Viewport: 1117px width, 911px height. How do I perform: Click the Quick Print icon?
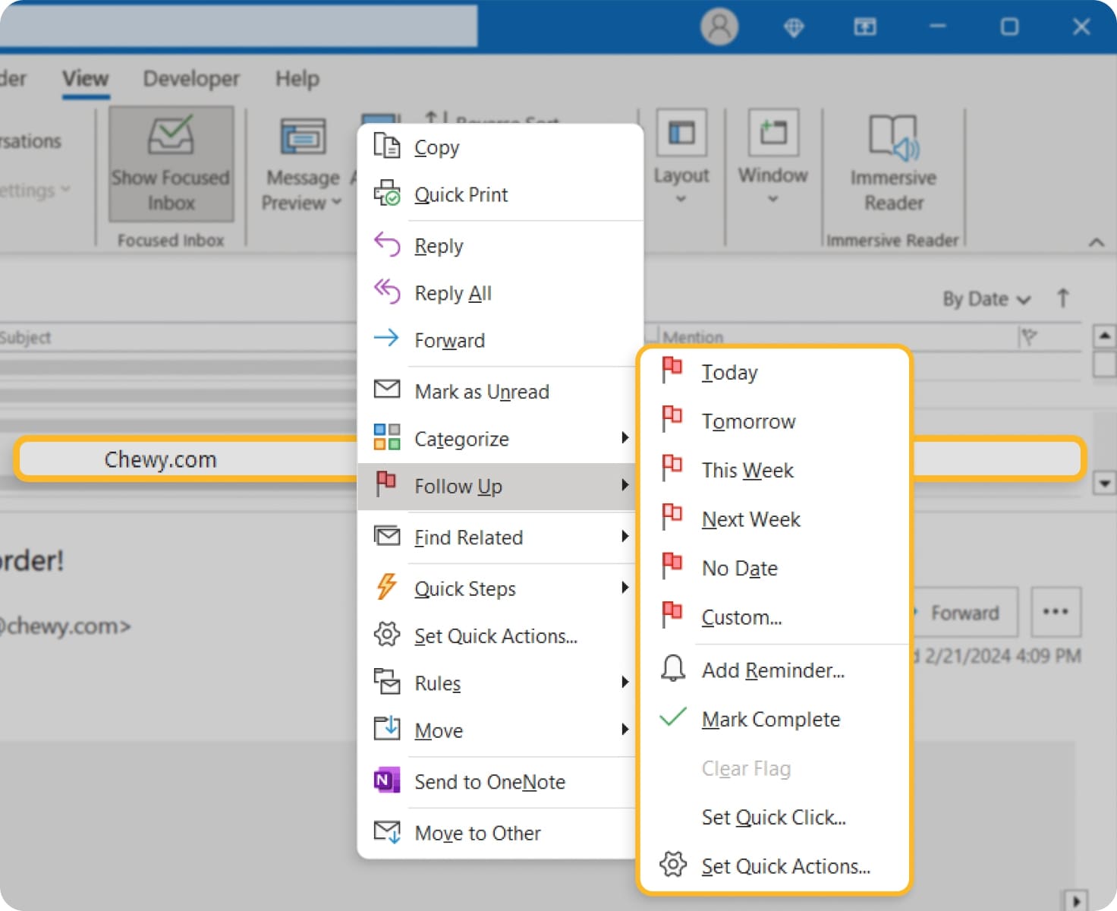tap(387, 194)
